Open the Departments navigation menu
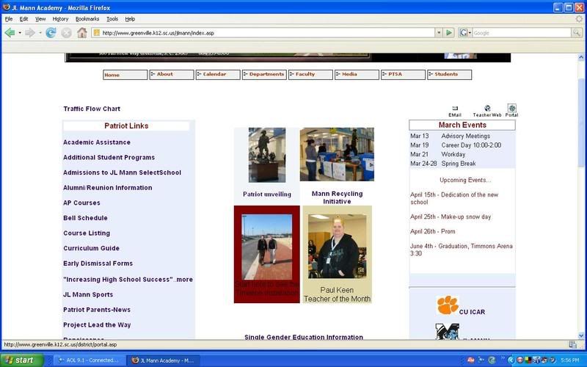The height and width of the screenshot is (367, 587). (x=264, y=75)
